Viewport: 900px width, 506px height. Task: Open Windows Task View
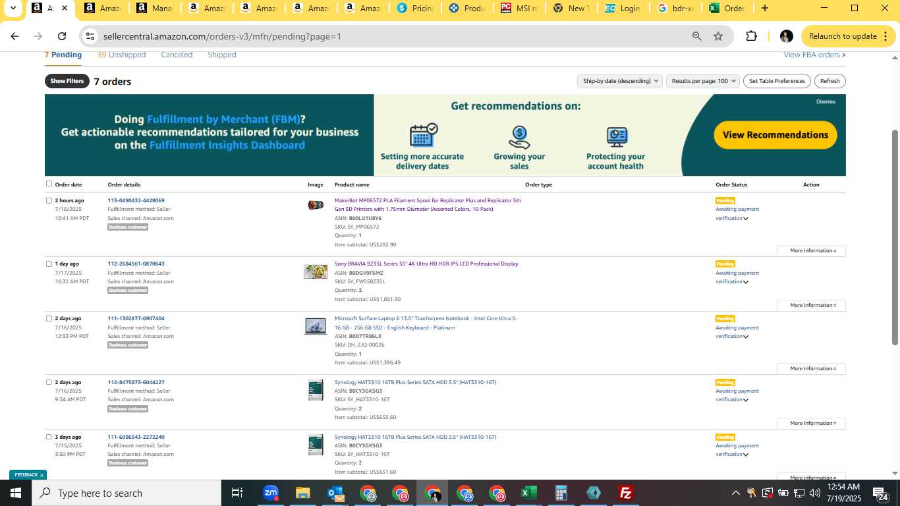[x=237, y=493]
